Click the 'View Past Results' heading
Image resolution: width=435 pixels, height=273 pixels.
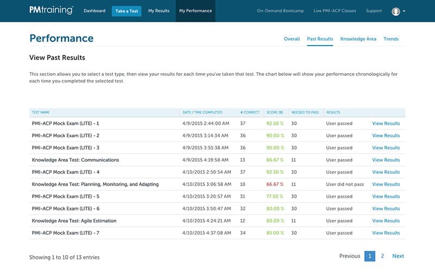point(57,58)
